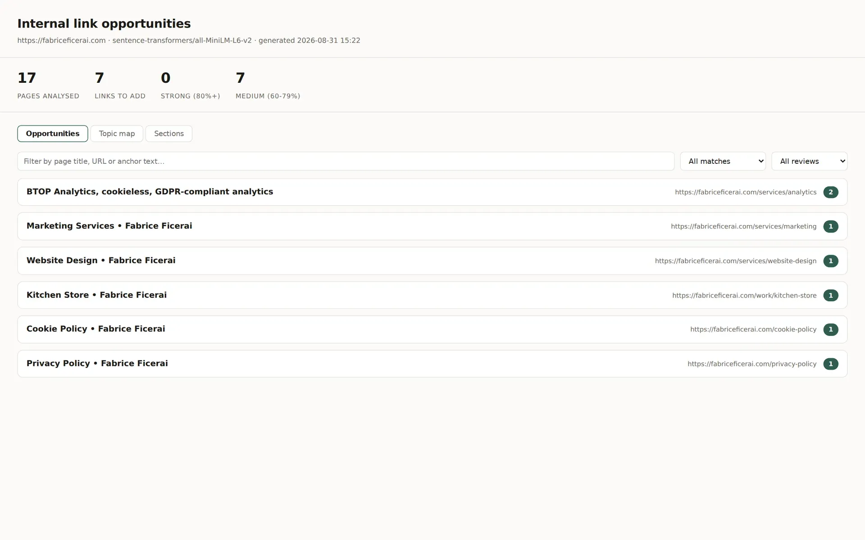Click the site URL and model subtitle
Screen dimensions: 865x540
(189, 40)
